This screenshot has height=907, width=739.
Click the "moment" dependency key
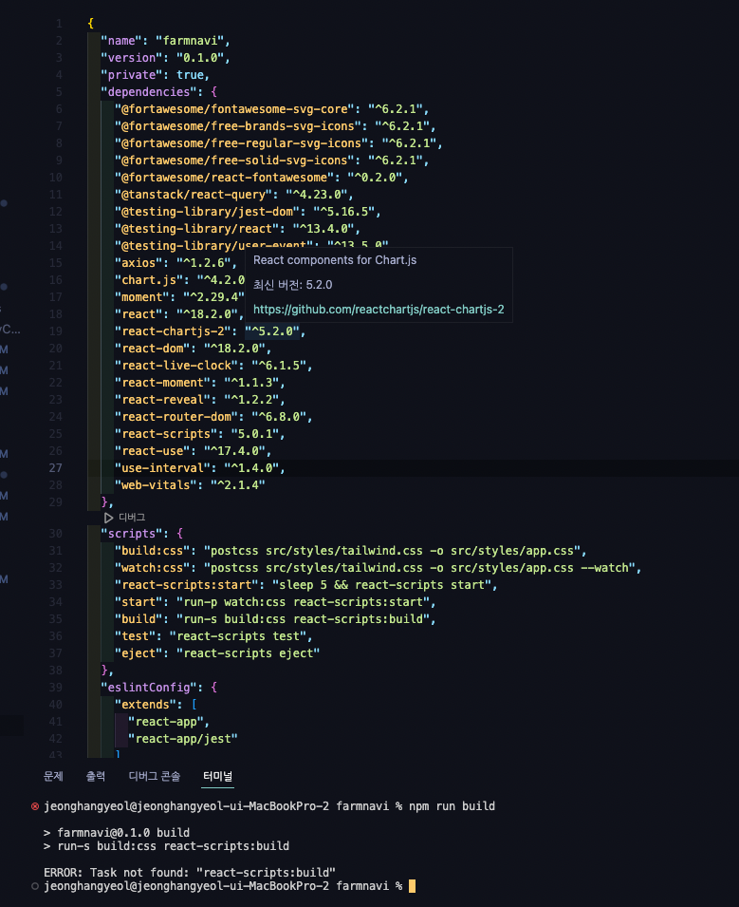pos(145,297)
